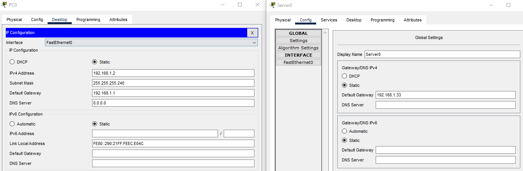Click the GLOBAL section header in Server0
523x171 pixels.
tap(299, 33)
